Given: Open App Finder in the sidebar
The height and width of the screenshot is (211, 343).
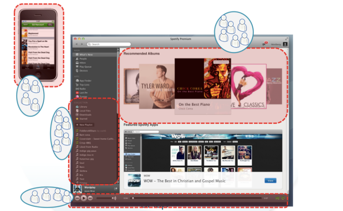Looking at the screenshot, I should [85, 81].
